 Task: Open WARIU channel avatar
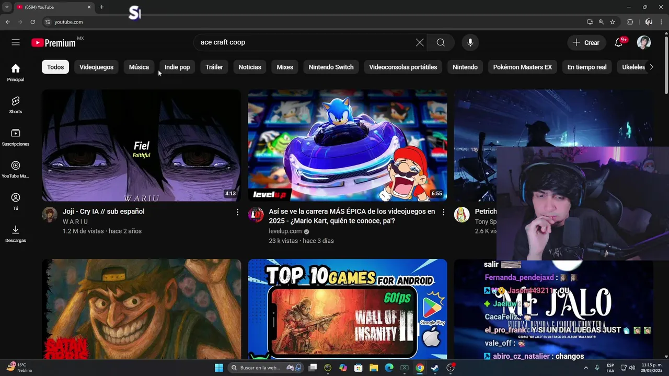point(50,215)
